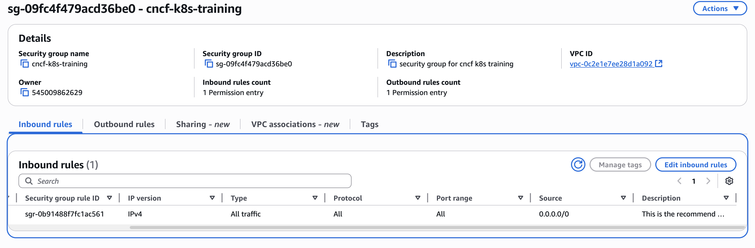Open inbound rules table preferences gear
This screenshot has height=248, width=755.
[x=729, y=181]
